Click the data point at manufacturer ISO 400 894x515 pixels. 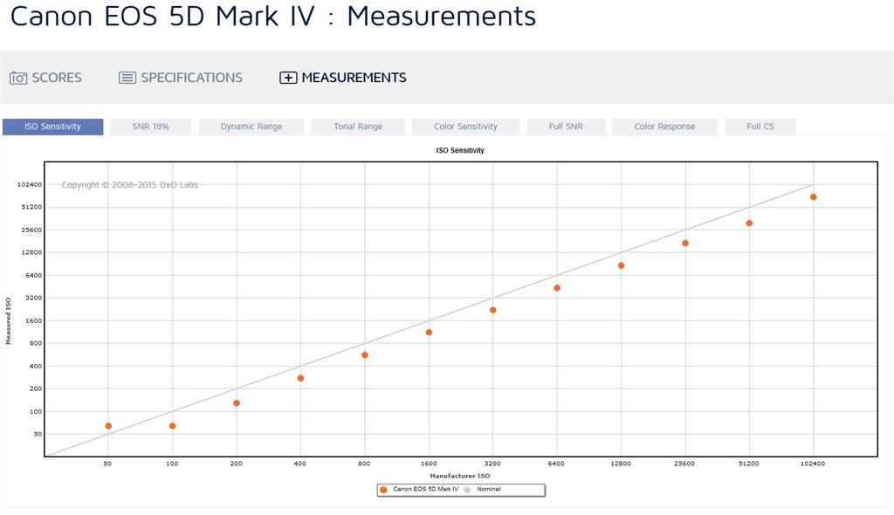(x=300, y=378)
